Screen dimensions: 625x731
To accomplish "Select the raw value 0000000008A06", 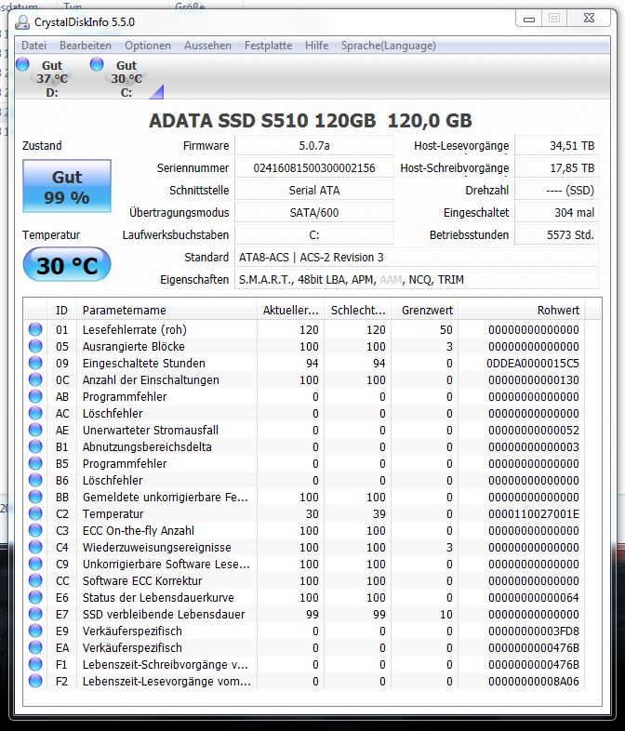I will coord(534,682).
